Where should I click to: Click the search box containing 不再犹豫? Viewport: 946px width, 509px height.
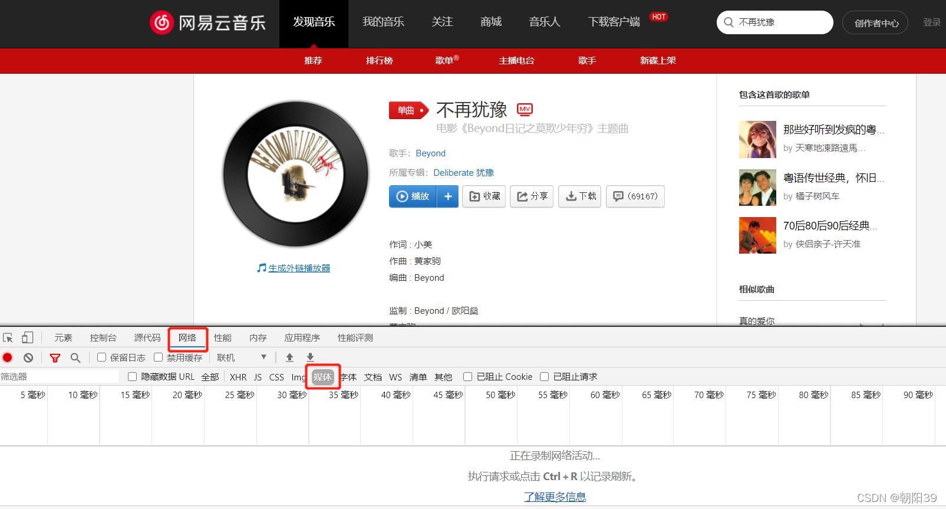click(774, 22)
